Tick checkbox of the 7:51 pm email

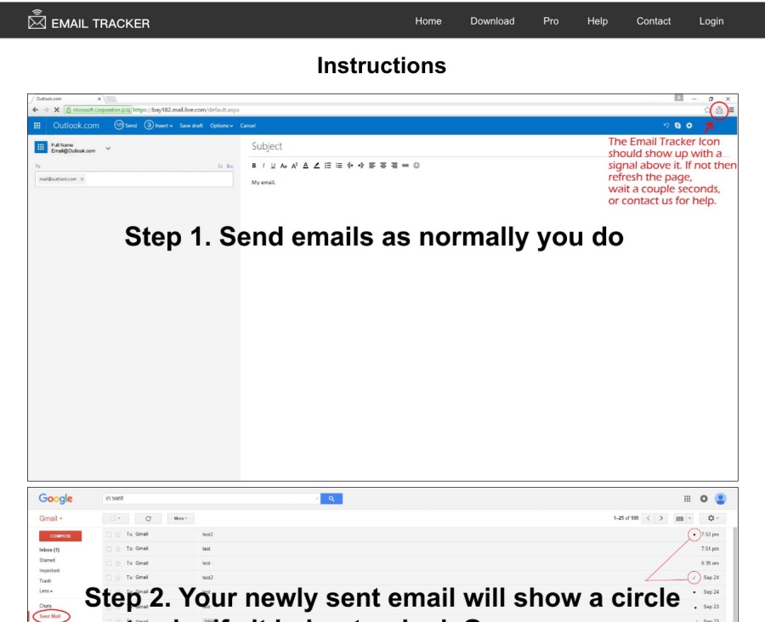[x=108, y=549]
